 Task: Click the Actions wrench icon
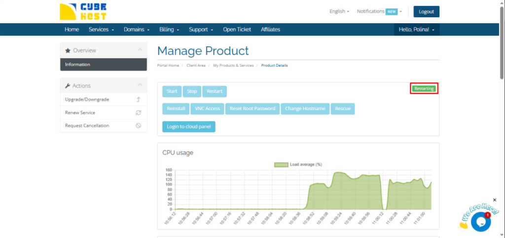pos(68,86)
